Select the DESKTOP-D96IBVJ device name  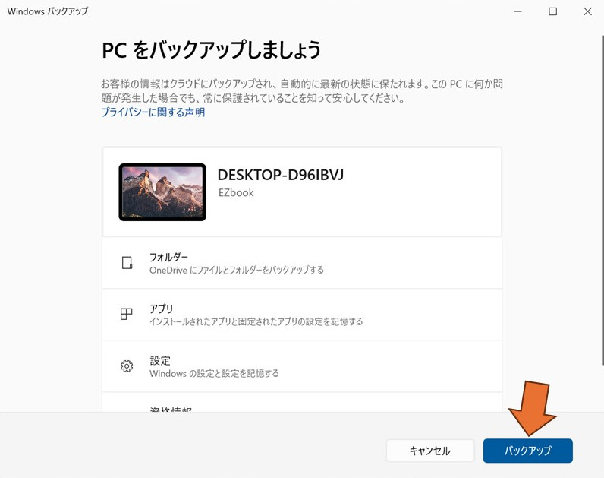pos(281,176)
